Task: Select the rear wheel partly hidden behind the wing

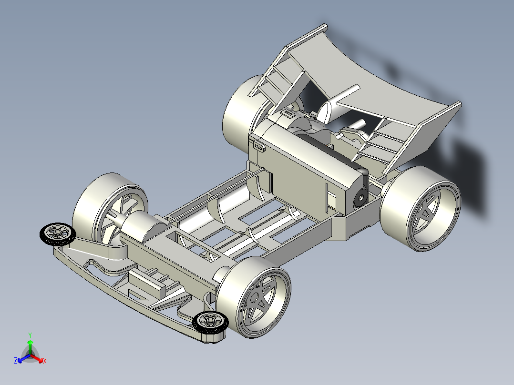Action: [244, 115]
